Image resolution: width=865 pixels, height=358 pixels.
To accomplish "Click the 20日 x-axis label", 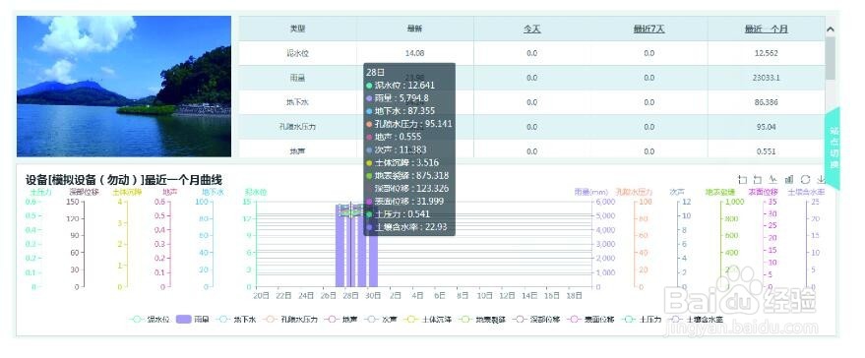I will click(262, 296).
